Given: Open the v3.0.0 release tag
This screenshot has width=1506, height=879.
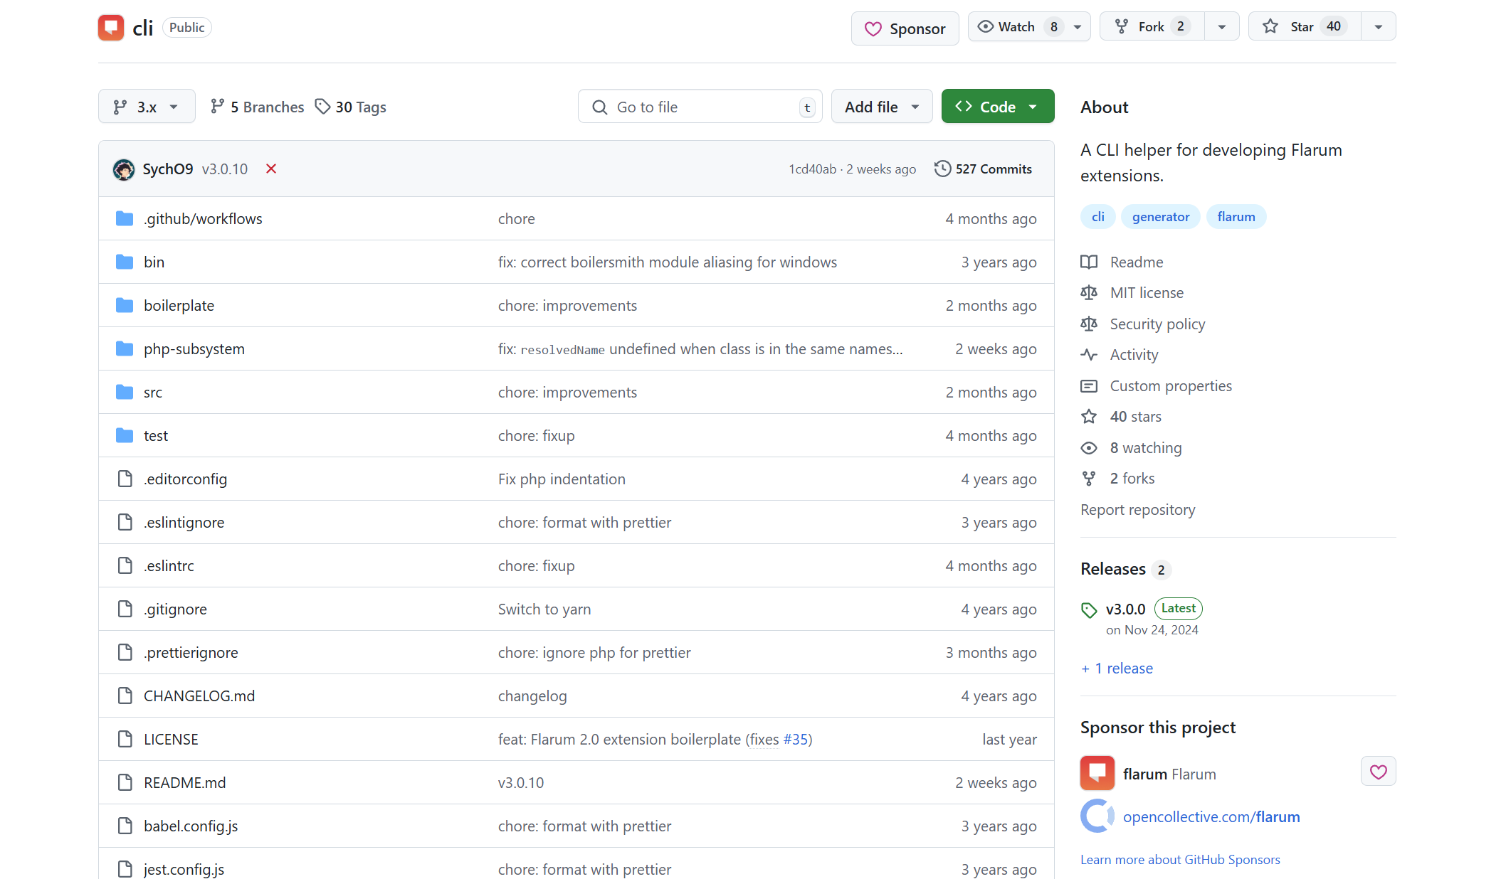Looking at the screenshot, I should click(x=1125, y=609).
